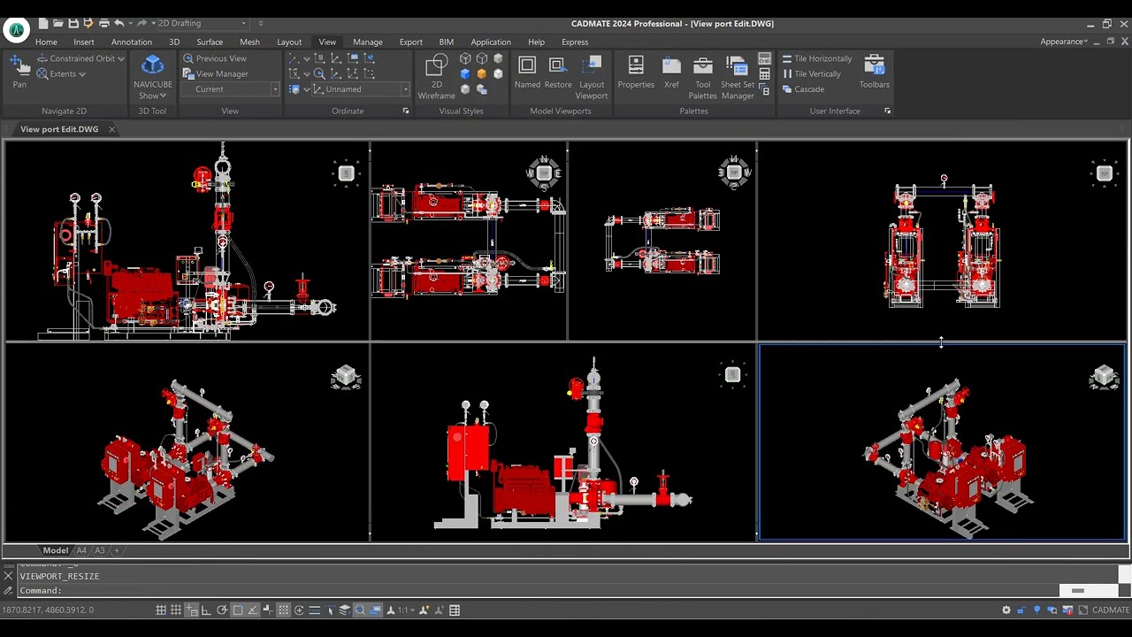Open the Current view dropdown
The width and height of the screenshot is (1132, 637).
pos(274,89)
